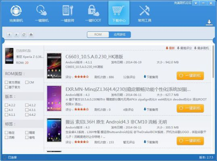Refresh the ROM list page

pyautogui.click(x=24, y=35)
